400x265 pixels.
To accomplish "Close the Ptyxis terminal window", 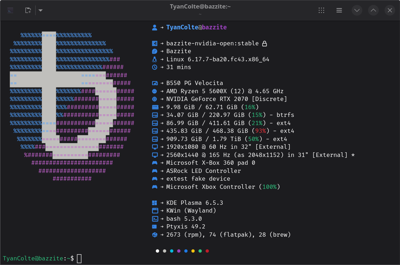I will 390,10.
